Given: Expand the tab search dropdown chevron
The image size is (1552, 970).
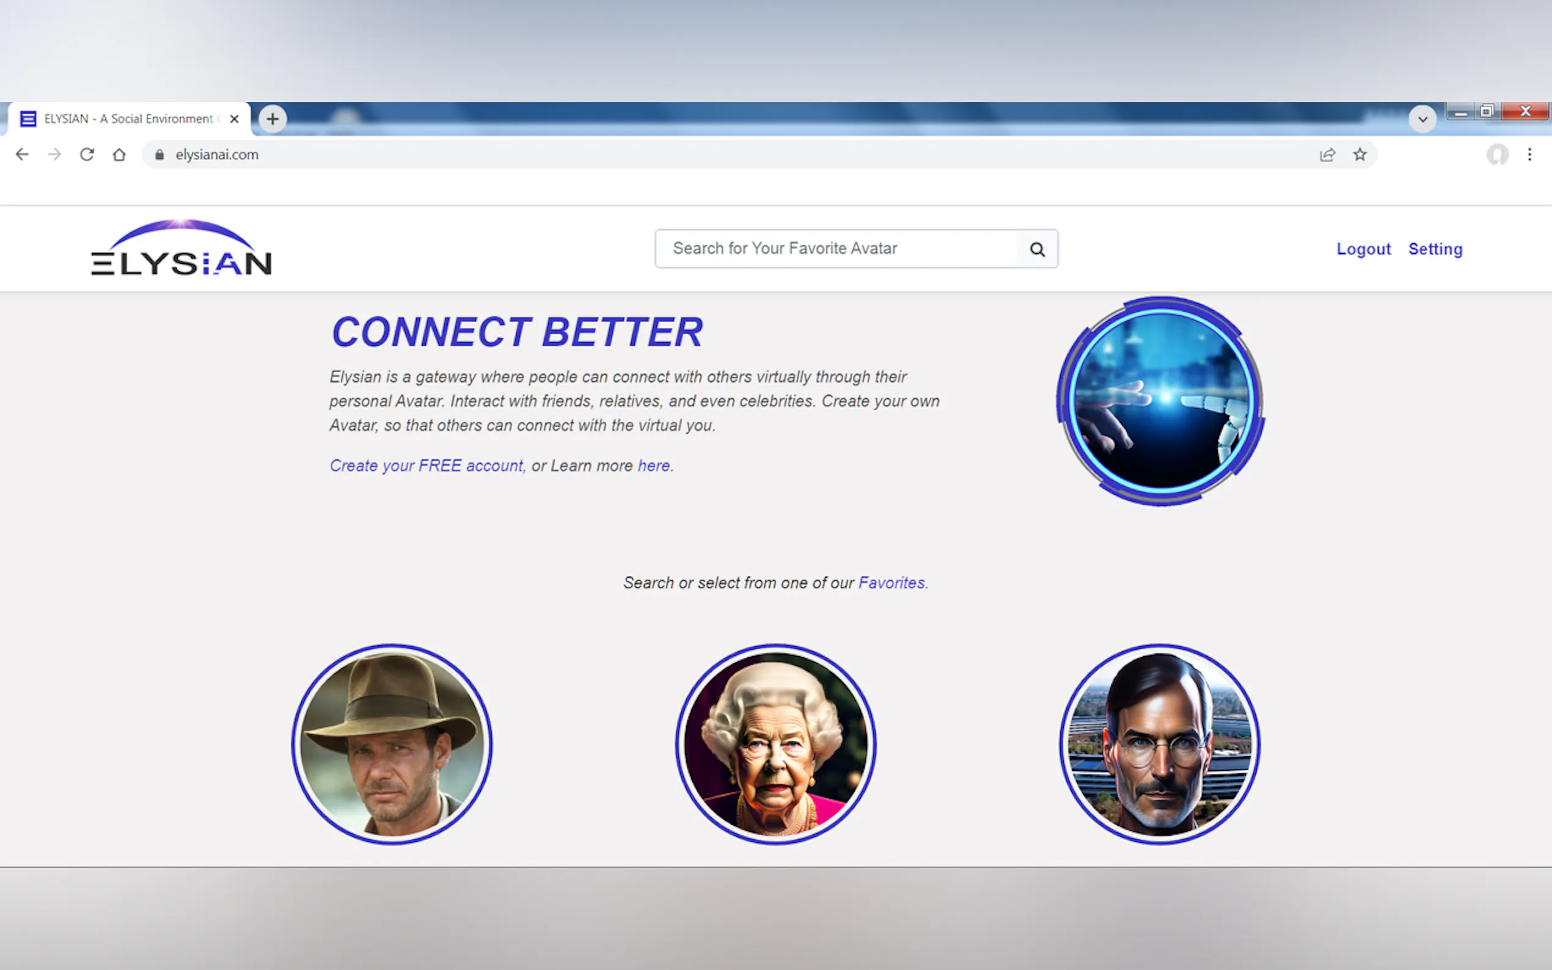Looking at the screenshot, I should pos(1422,119).
